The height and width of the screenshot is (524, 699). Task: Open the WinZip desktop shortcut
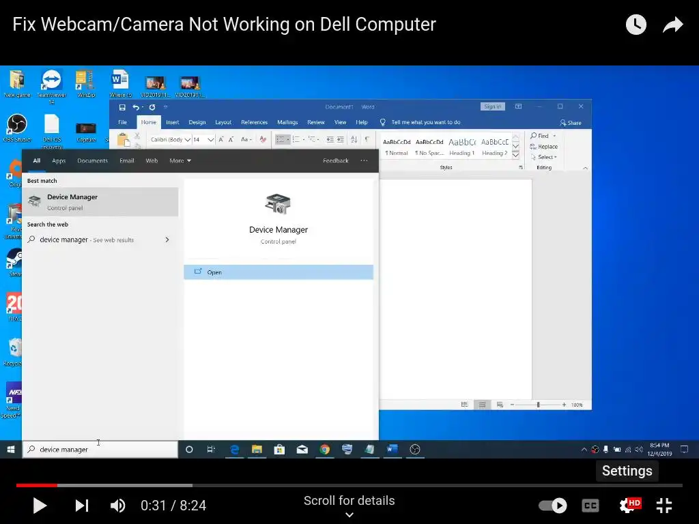(85, 84)
